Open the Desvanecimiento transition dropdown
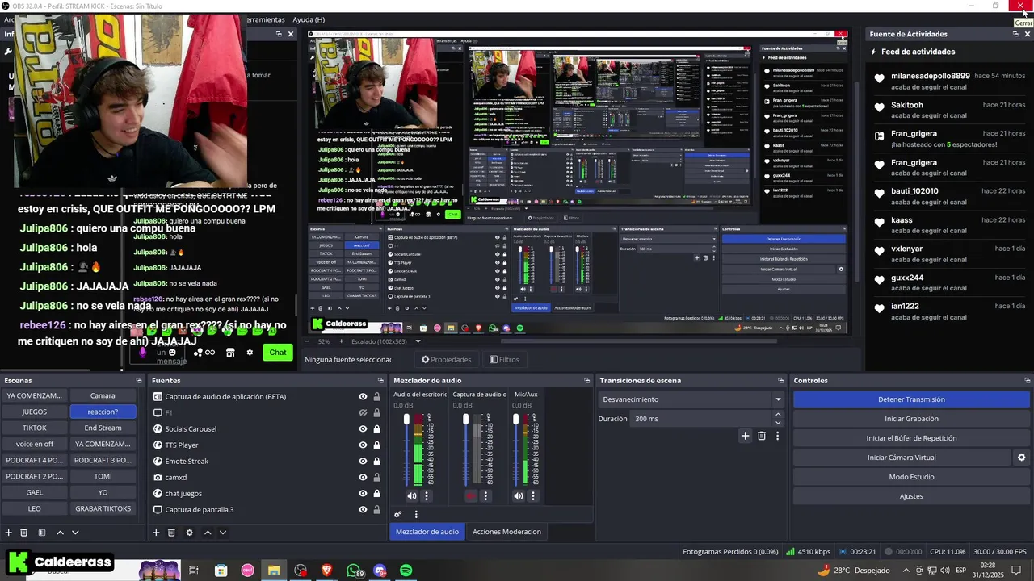Screen dimensions: 1034x581 [x=691, y=399]
